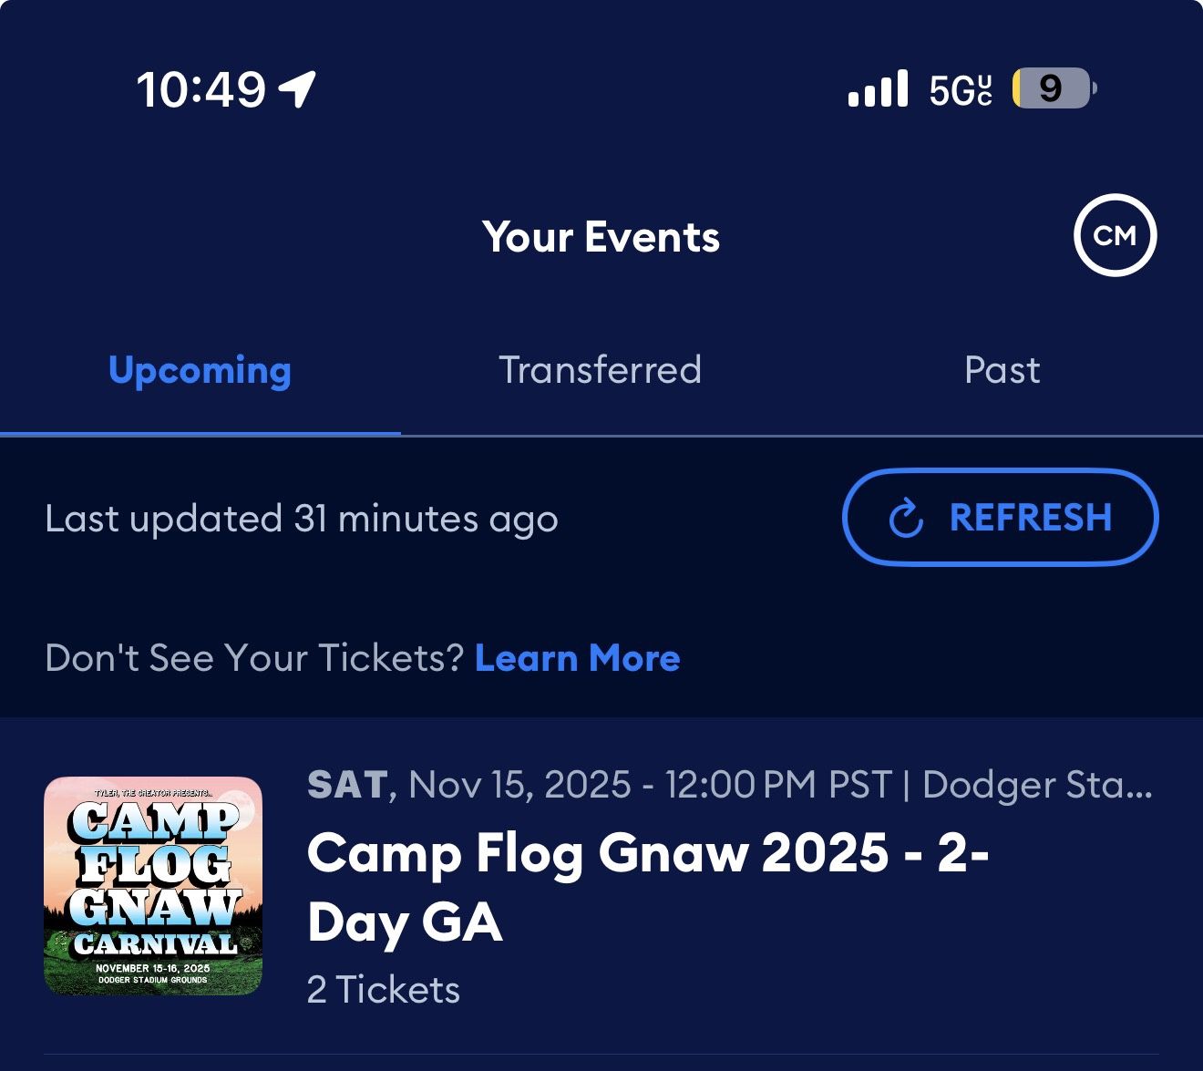Open the Past events tab
Screen dimensions: 1203x1071
click(1001, 370)
